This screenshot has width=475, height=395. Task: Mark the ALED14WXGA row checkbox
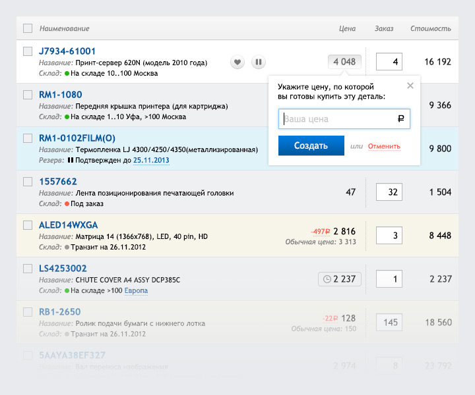pos(28,225)
